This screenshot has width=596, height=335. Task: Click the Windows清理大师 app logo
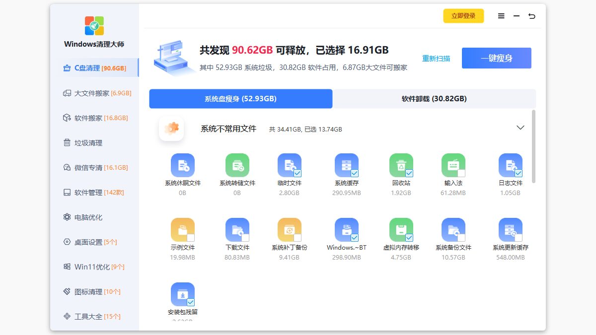94,26
